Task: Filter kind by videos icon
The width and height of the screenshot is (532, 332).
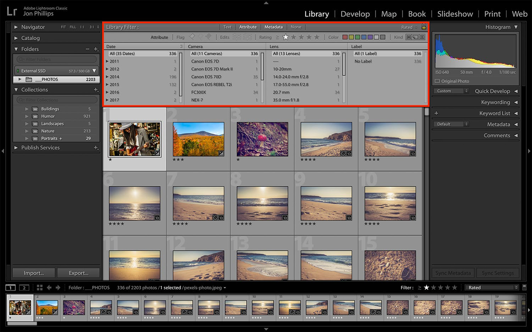Action: click(x=422, y=37)
